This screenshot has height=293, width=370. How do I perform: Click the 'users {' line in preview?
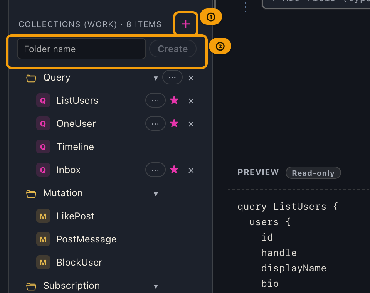pos(270,222)
